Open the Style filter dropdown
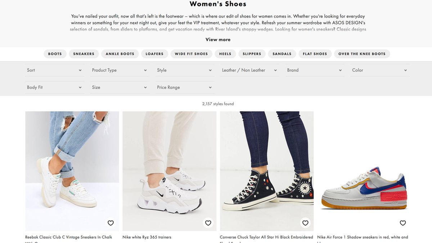This screenshot has width=432, height=243. coord(185,70)
